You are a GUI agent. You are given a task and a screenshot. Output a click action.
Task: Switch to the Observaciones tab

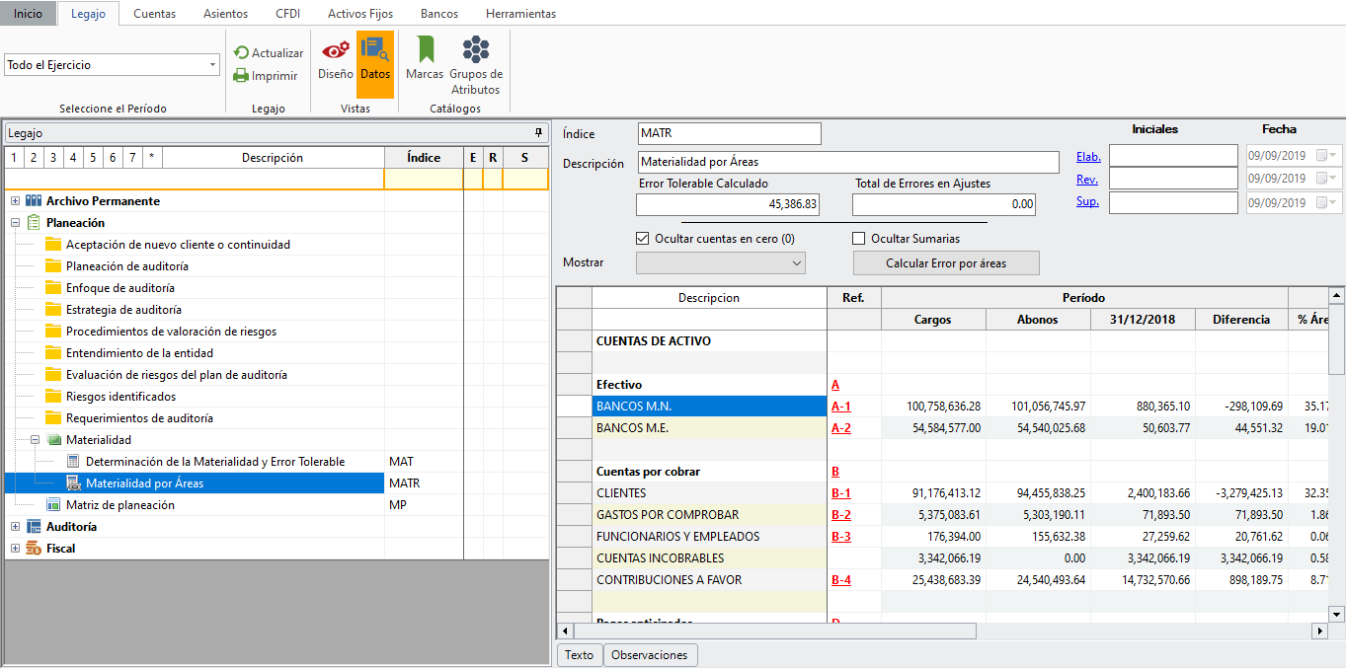(x=649, y=655)
